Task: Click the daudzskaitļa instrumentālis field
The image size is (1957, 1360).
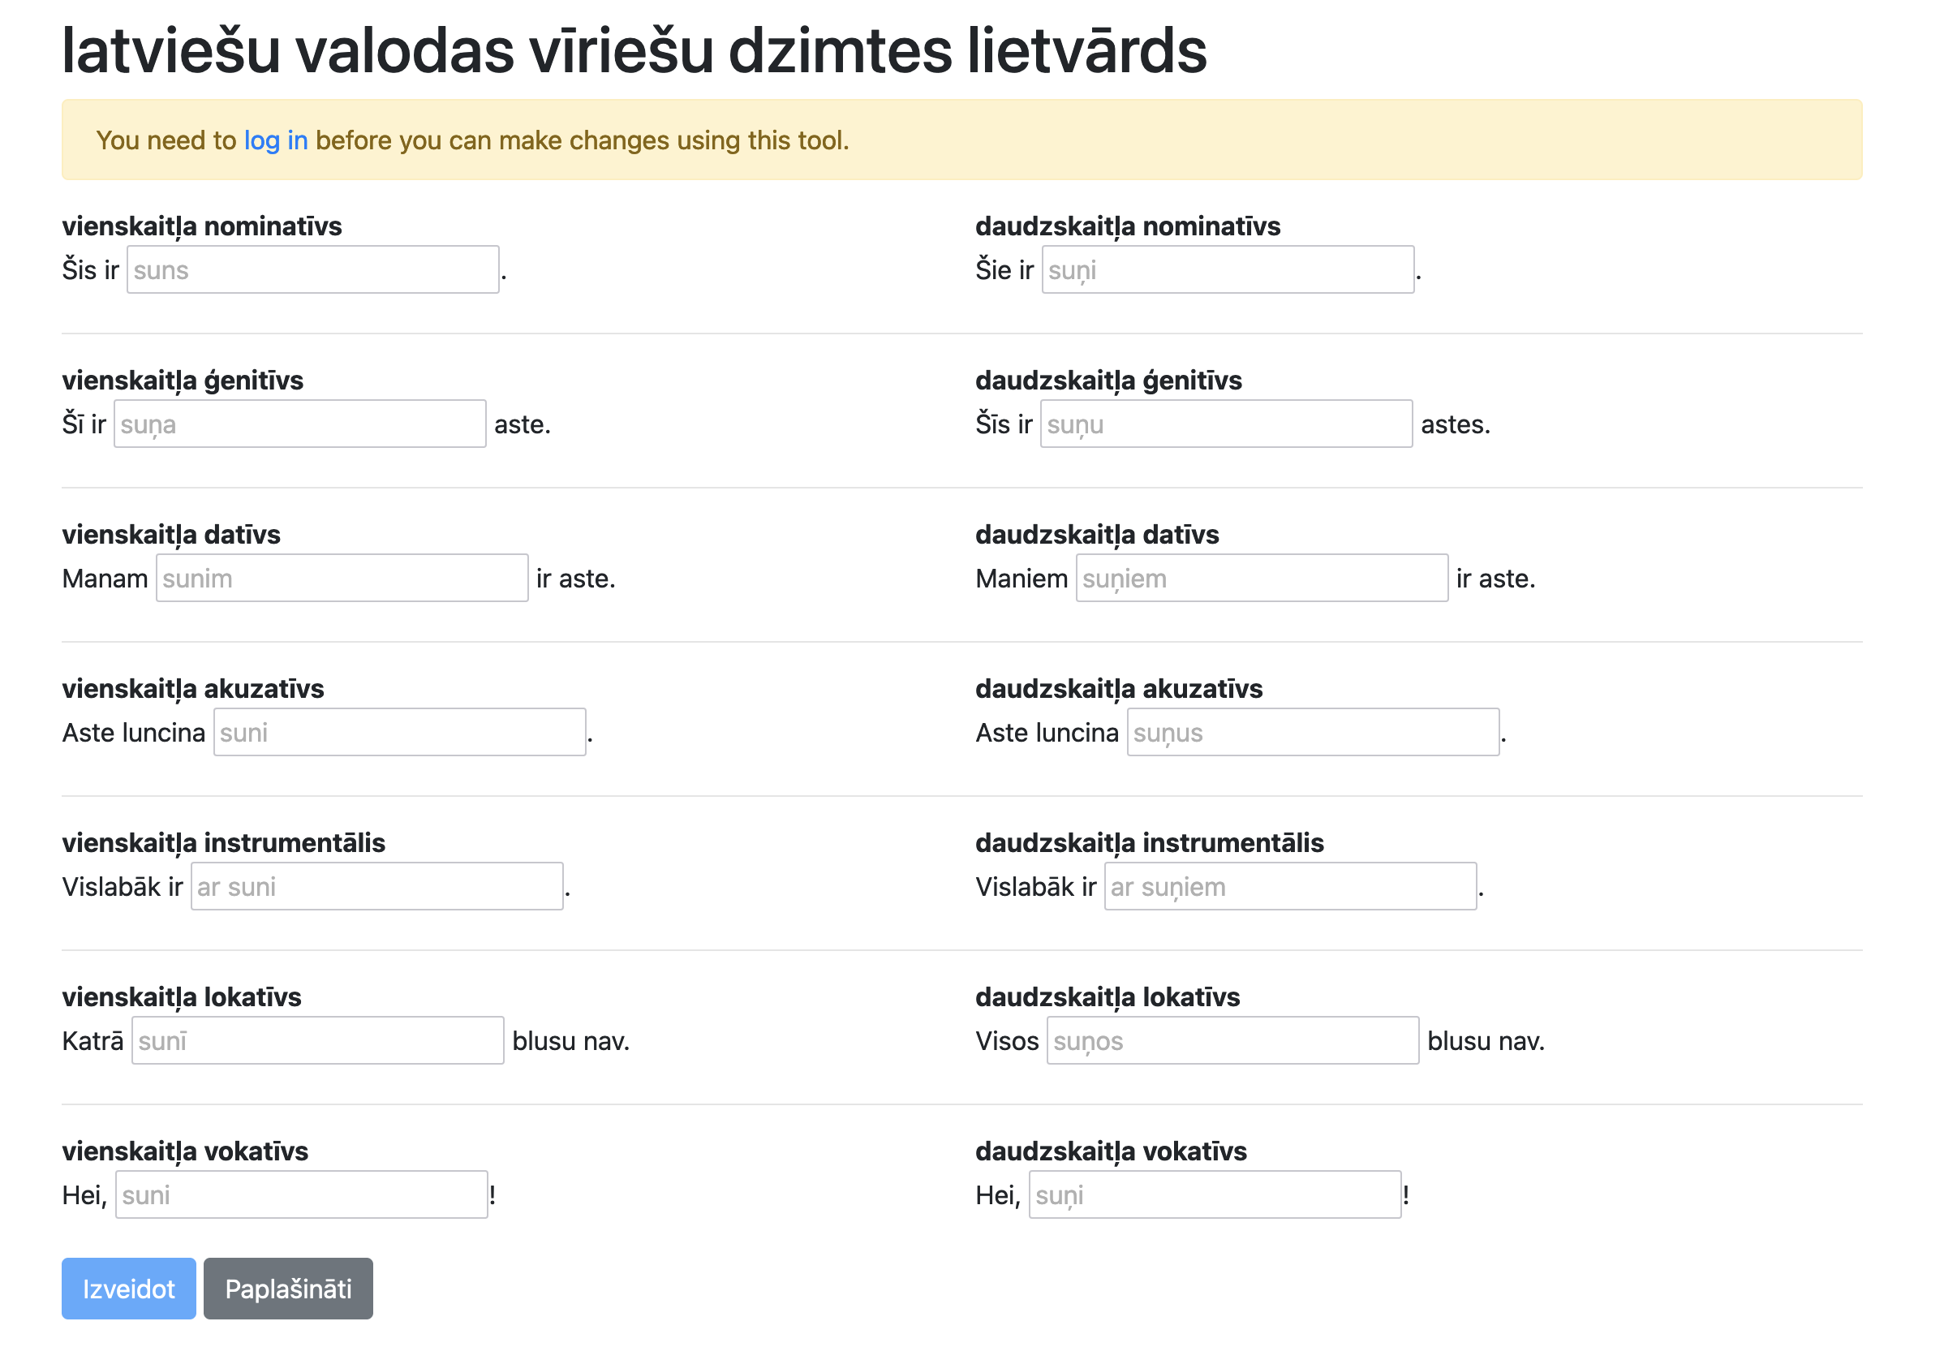Action: point(1290,886)
